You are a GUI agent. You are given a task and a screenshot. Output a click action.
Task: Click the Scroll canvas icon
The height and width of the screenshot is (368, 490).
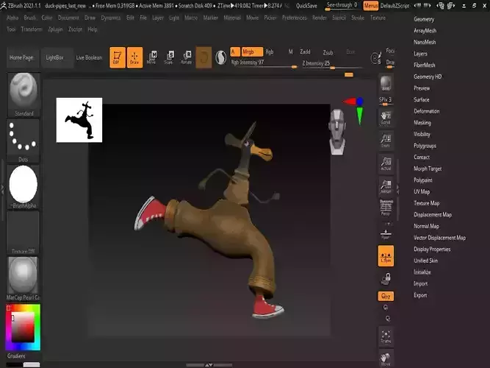[x=386, y=118]
